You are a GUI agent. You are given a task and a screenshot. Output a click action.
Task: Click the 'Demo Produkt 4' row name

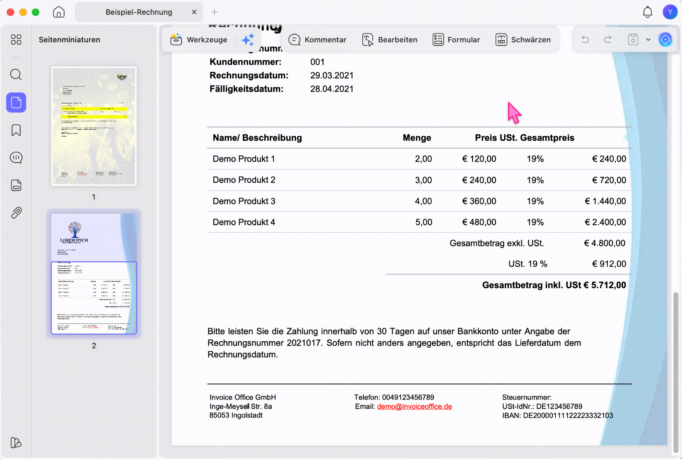pos(244,222)
